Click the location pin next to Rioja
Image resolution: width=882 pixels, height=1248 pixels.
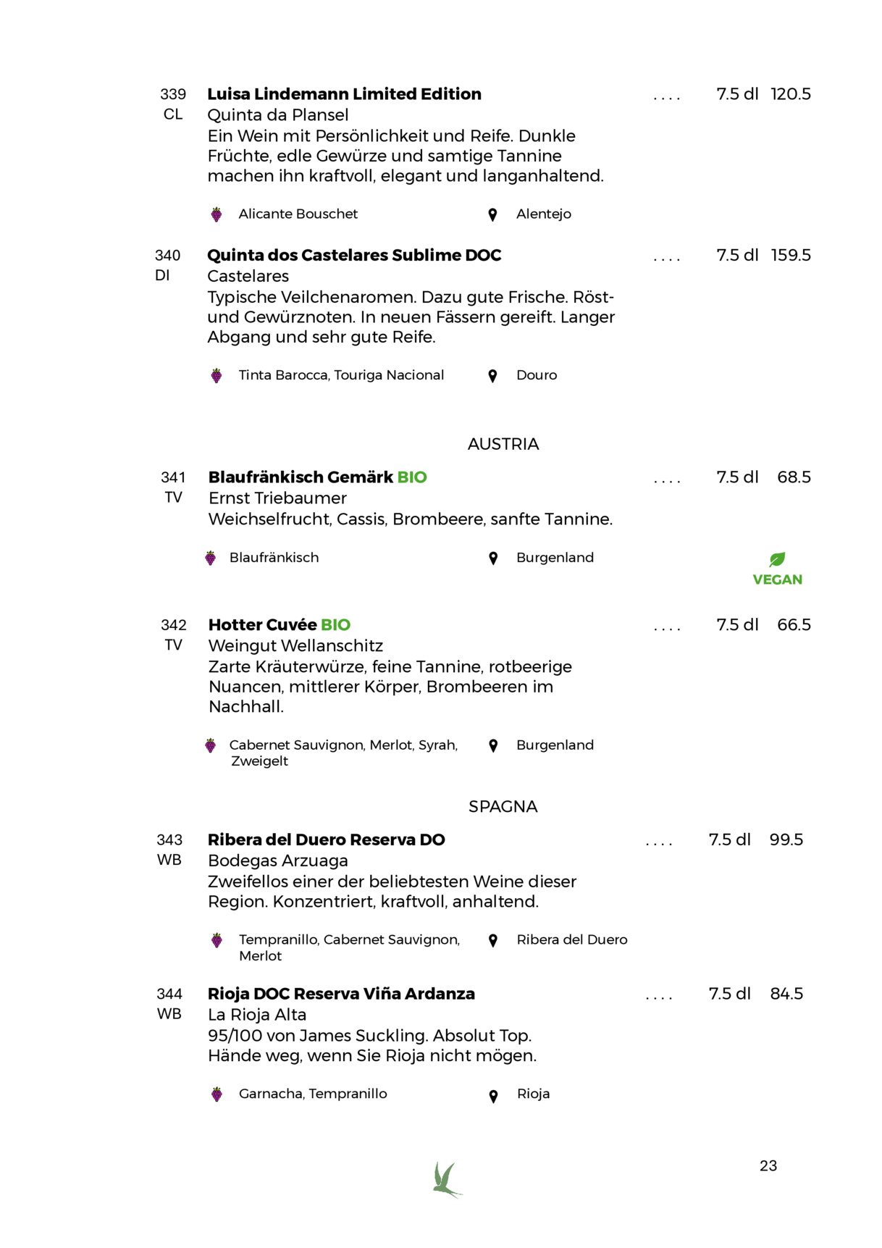tap(493, 1097)
